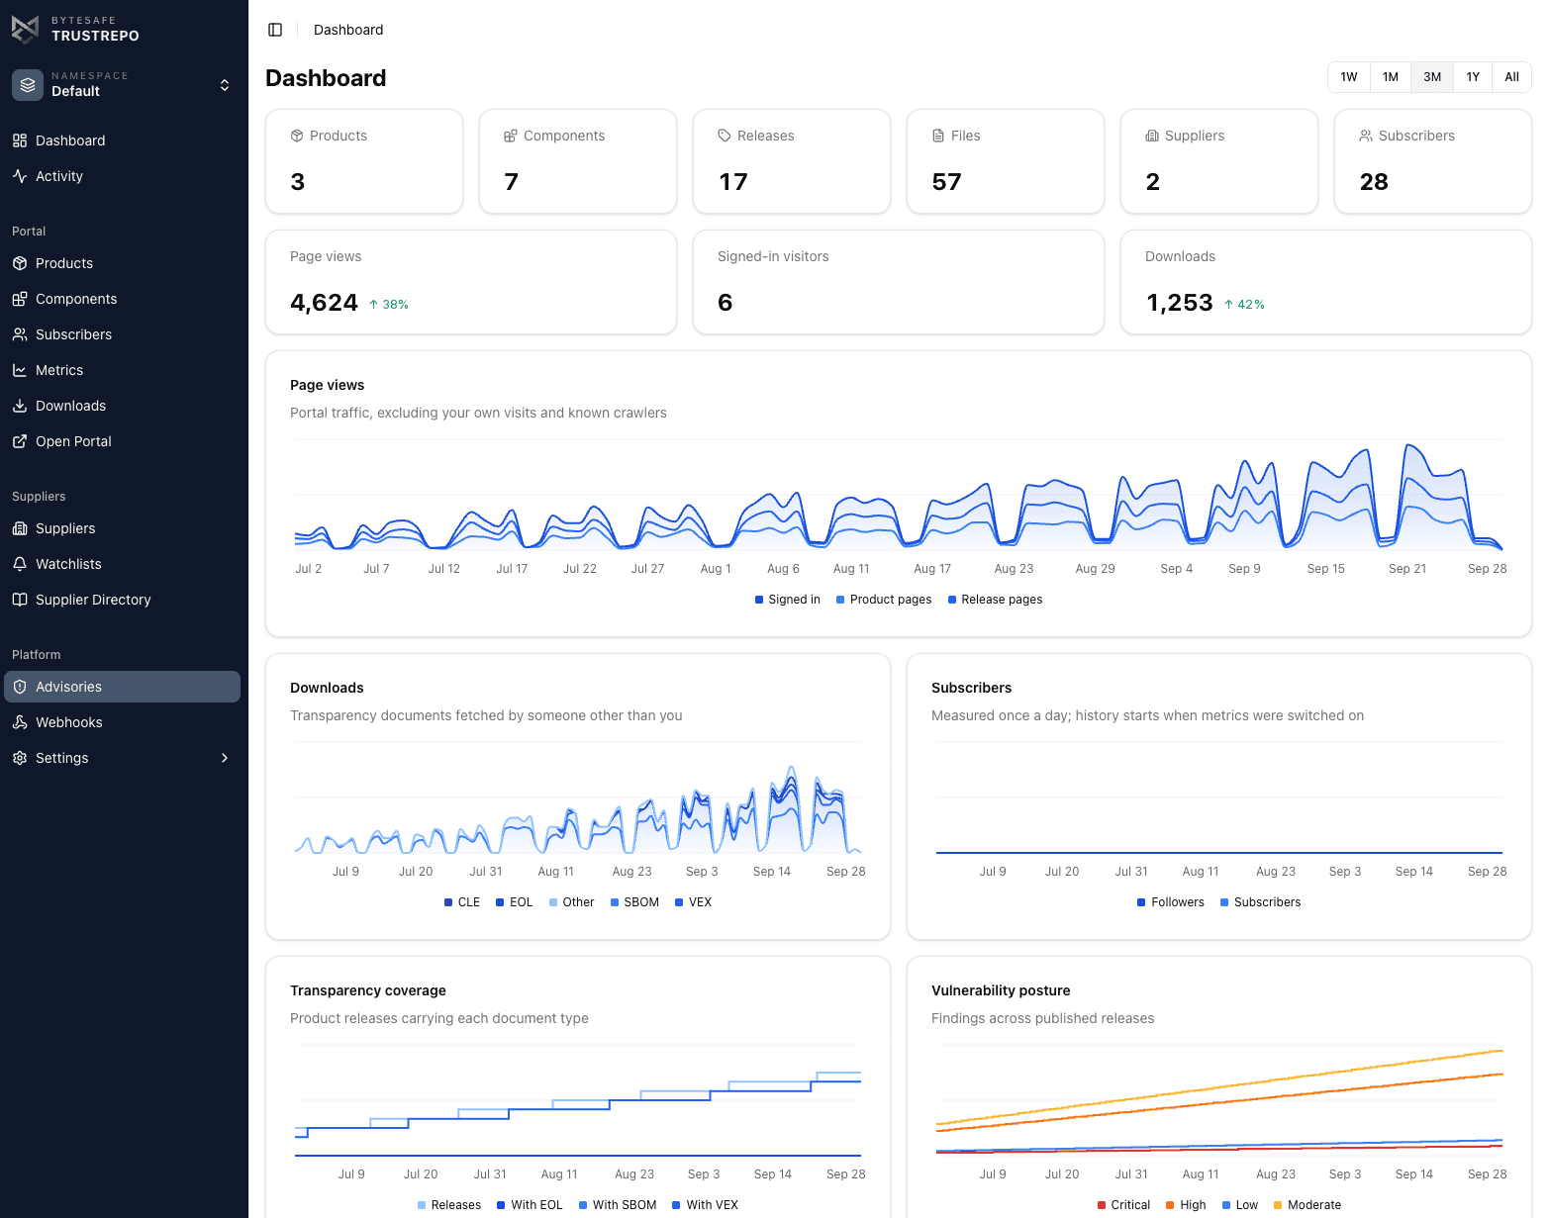
Task: Click the Releases count 17
Action: [733, 182]
